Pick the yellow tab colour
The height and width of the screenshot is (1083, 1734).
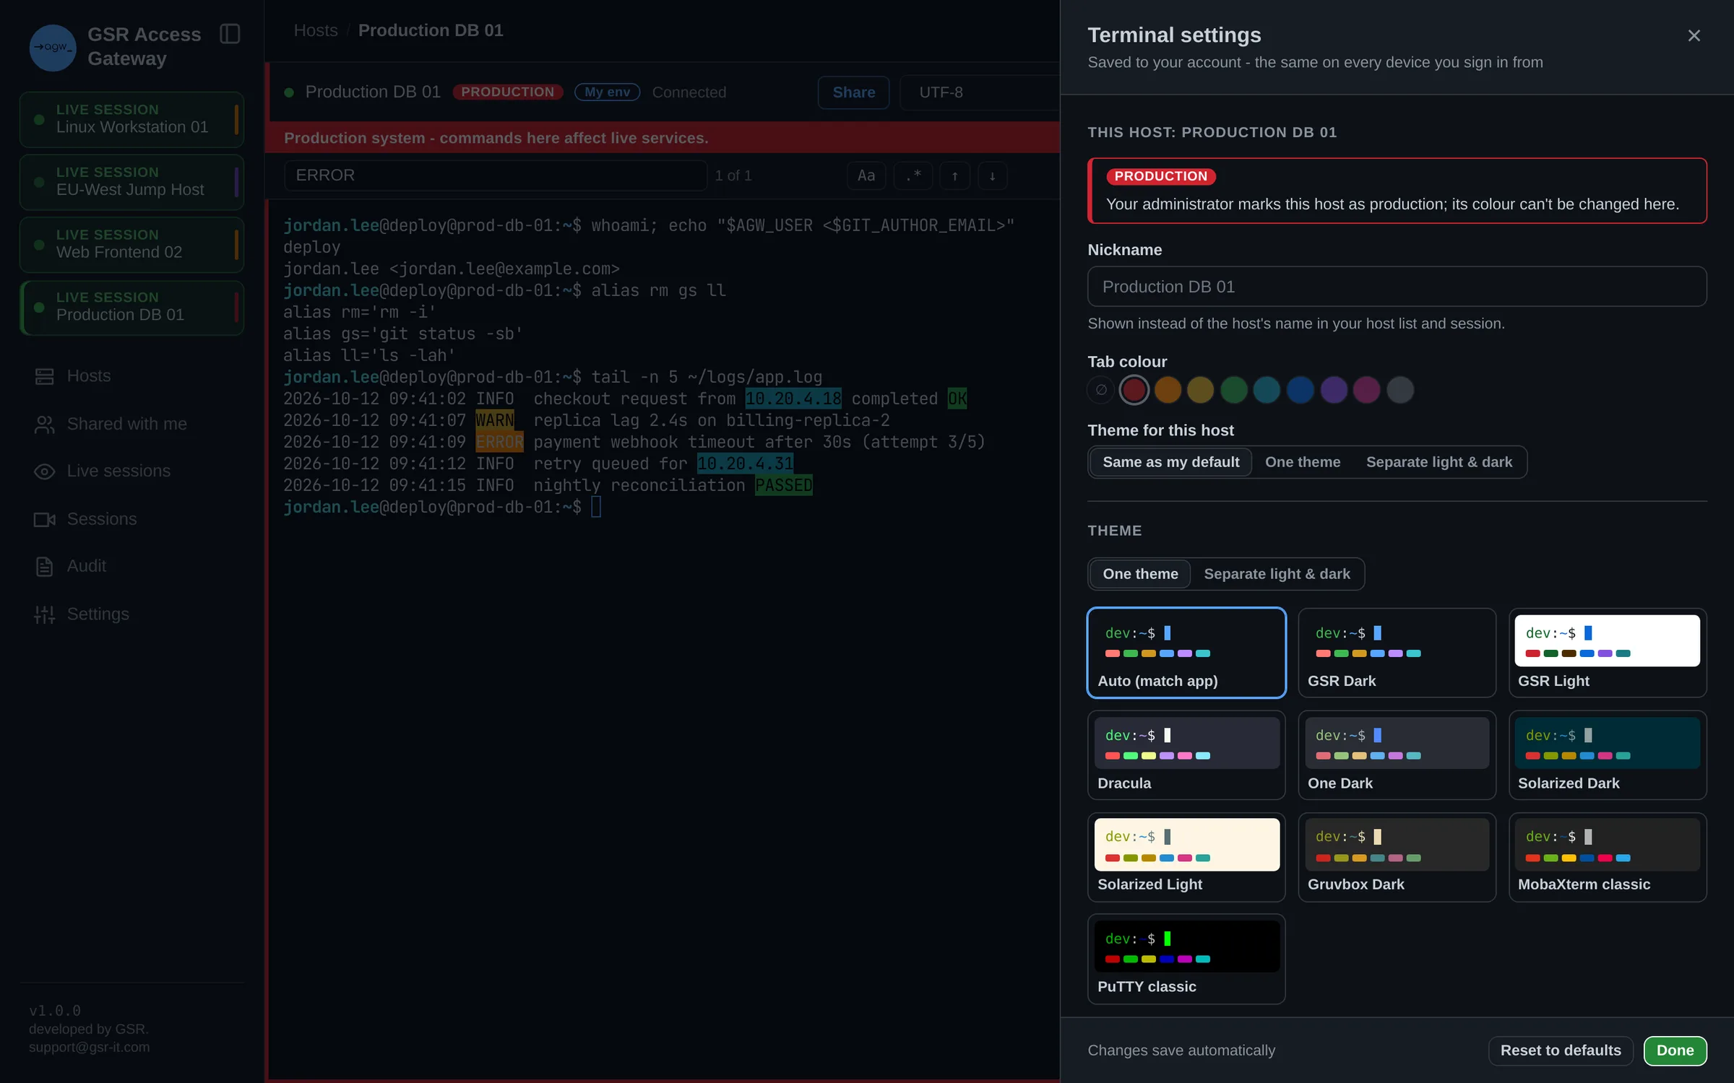tap(1201, 390)
